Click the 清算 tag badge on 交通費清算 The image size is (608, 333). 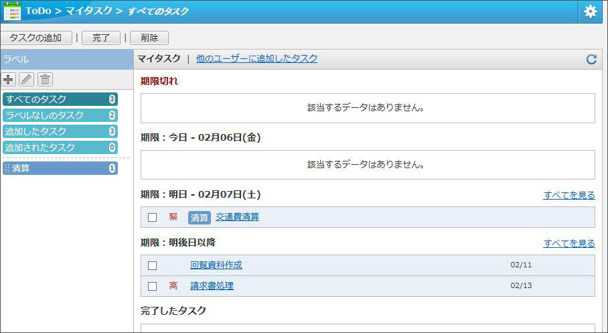[200, 217]
